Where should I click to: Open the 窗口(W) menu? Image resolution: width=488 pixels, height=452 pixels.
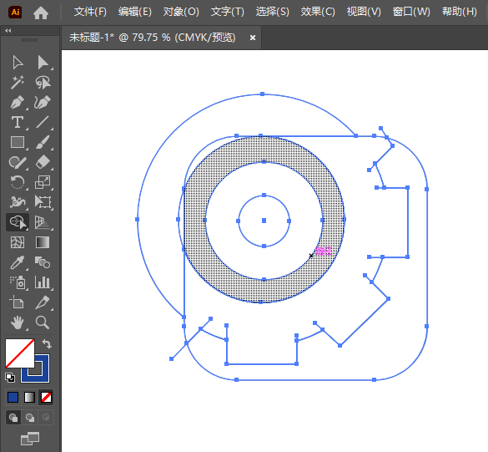click(x=411, y=12)
